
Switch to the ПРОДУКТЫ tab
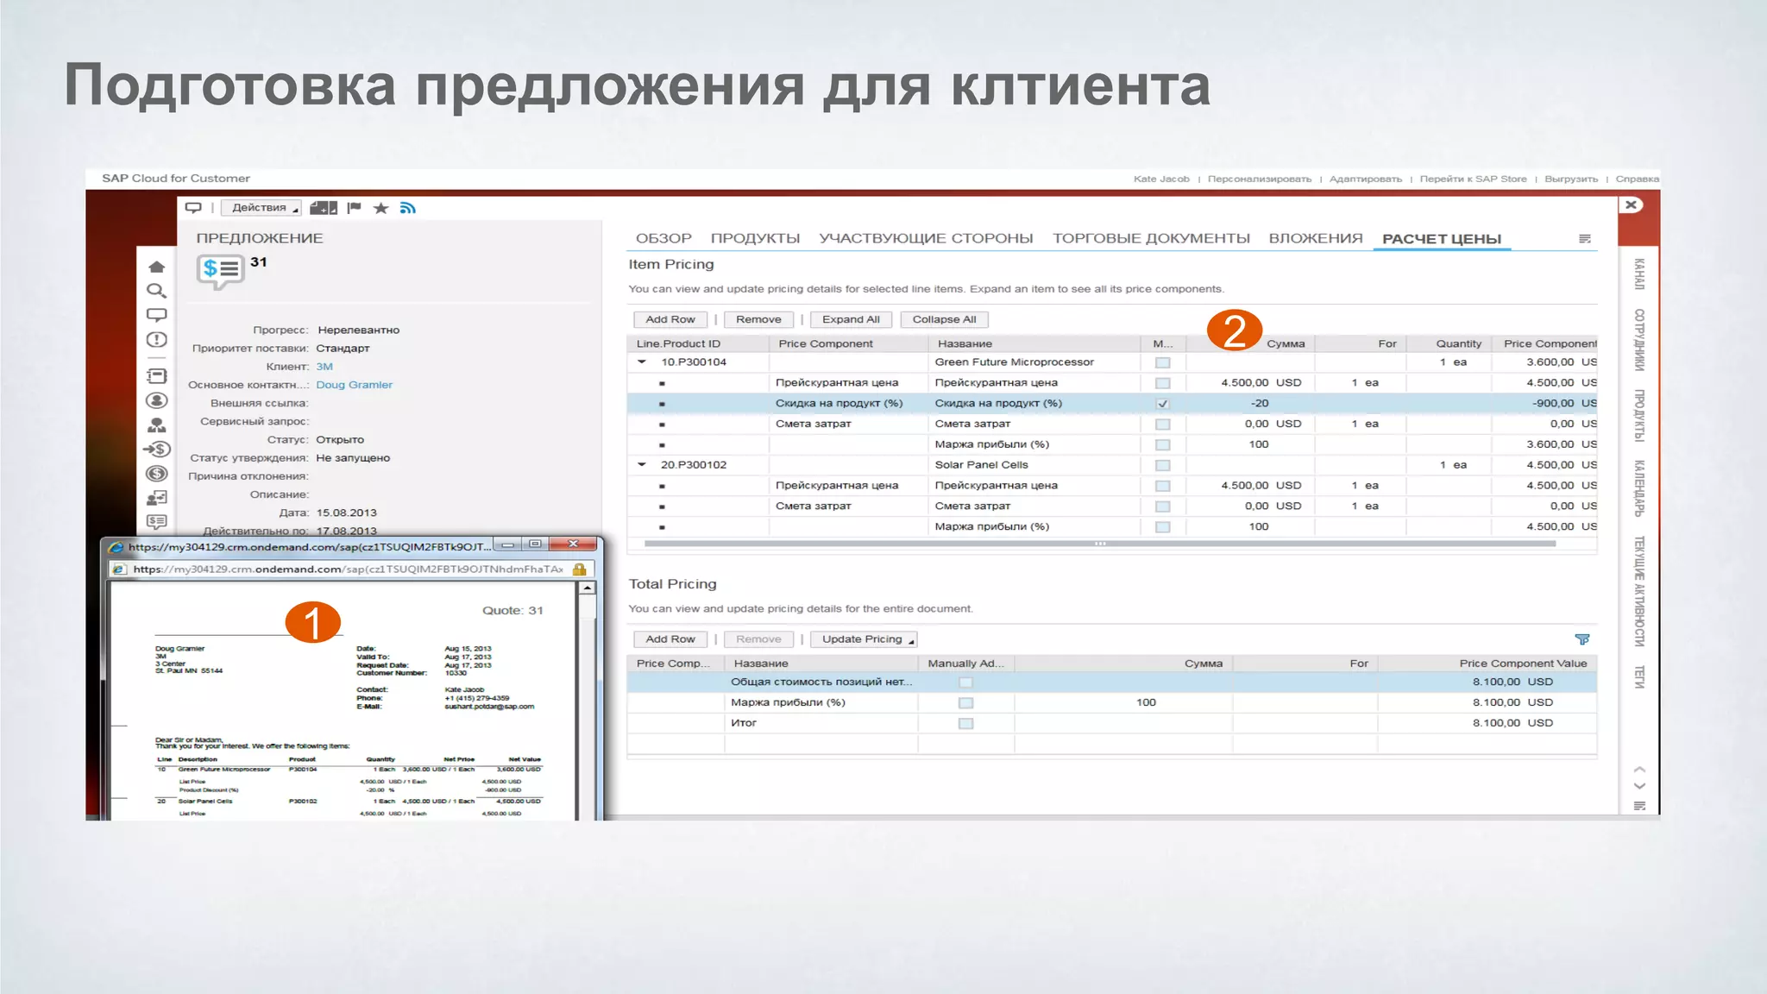coord(755,238)
